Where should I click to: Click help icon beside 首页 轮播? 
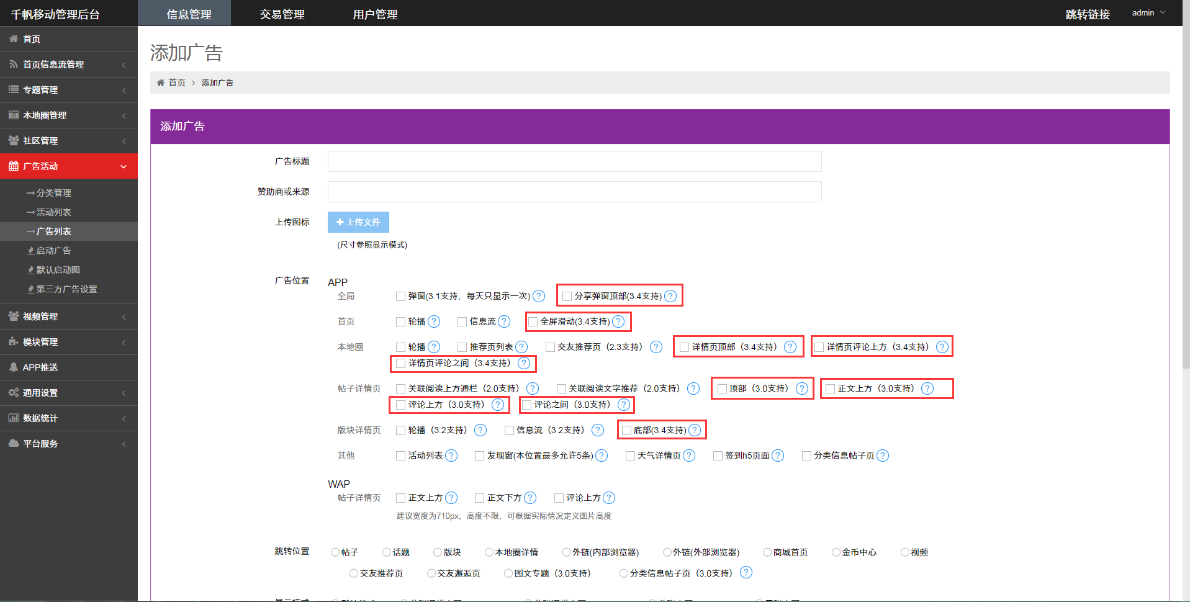click(x=434, y=321)
